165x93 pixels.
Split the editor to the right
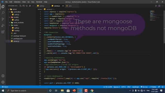click(159, 6)
